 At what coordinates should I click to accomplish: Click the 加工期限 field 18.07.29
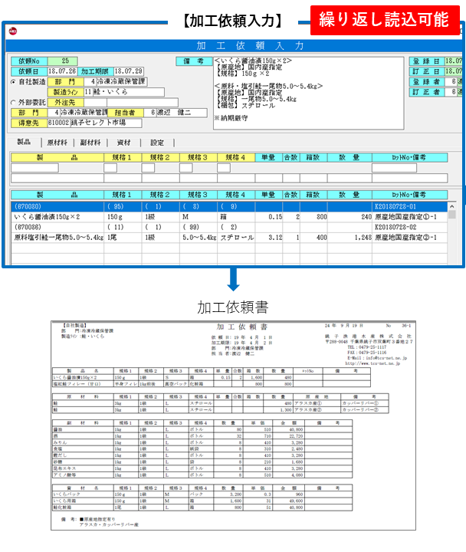click(129, 71)
